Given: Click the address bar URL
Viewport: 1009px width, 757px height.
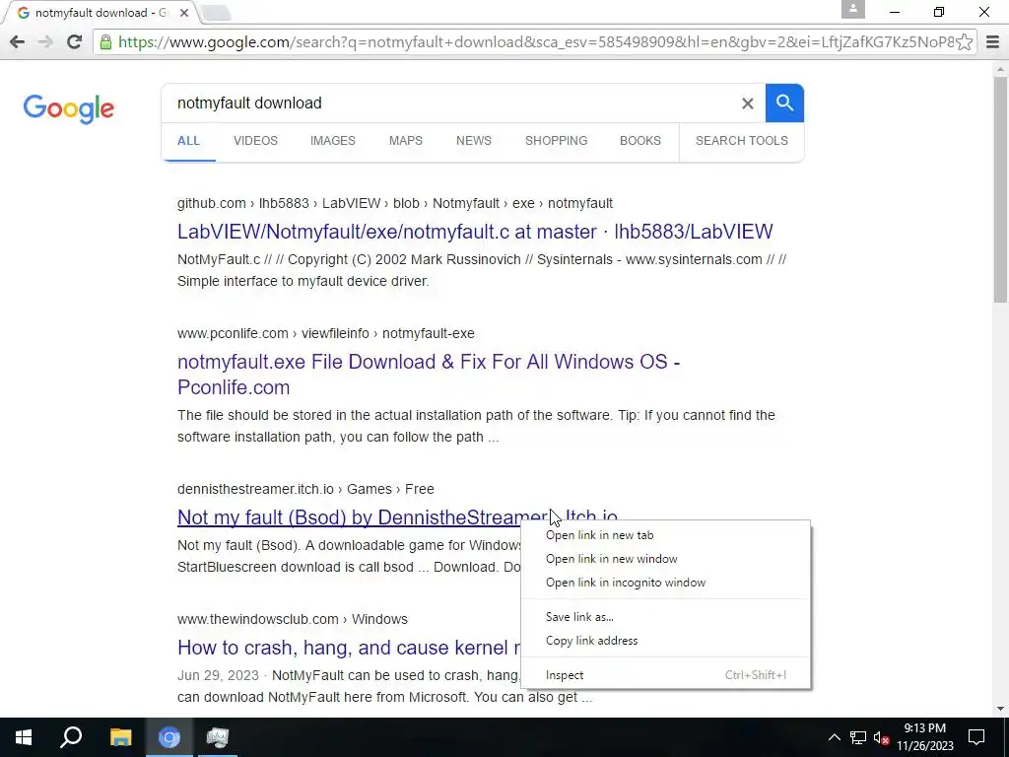Looking at the screenshot, I should pos(535,42).
